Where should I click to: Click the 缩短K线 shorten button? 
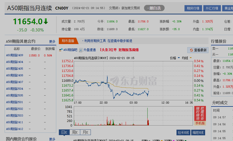coord(198,132)
